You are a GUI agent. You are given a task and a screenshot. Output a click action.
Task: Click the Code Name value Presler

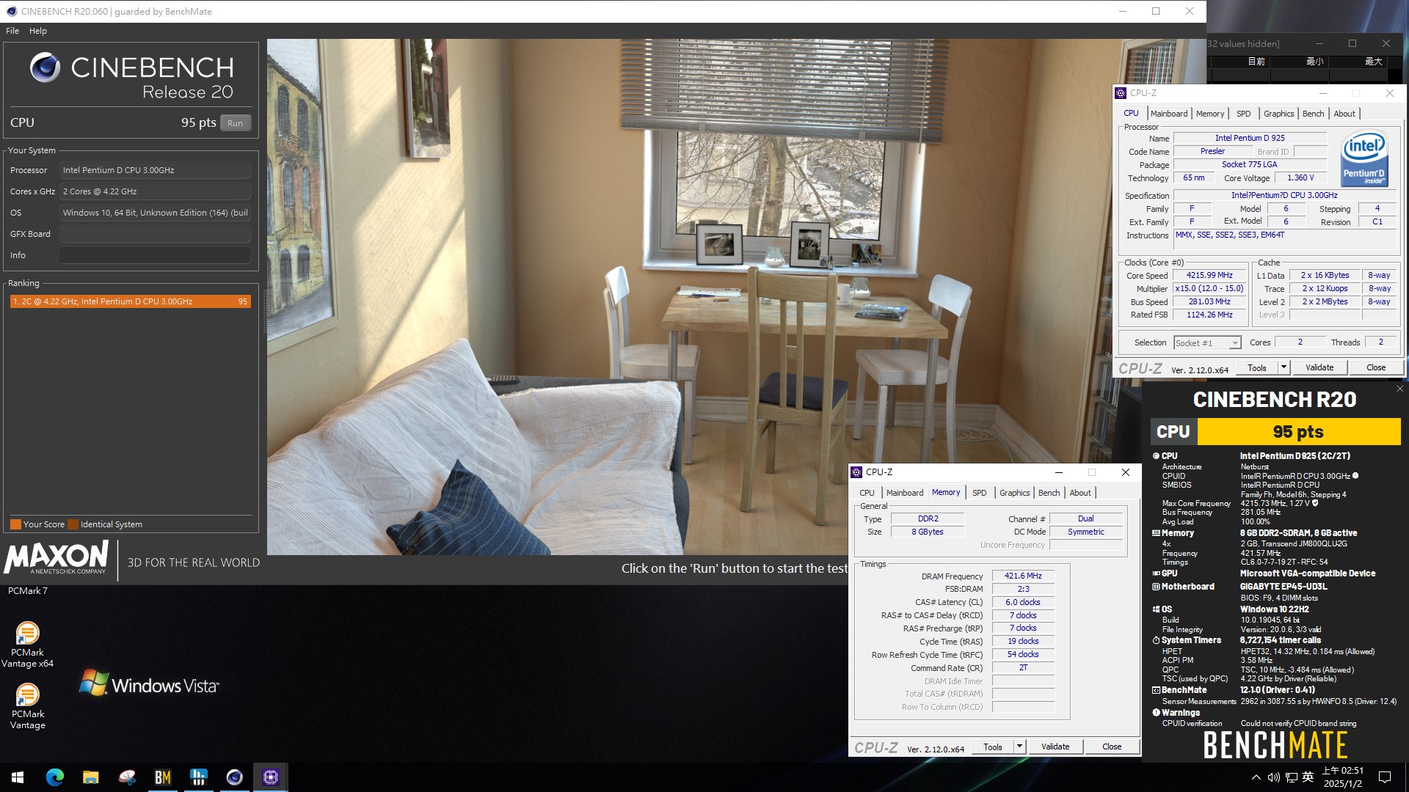pyautogui.click(x=1212, y=152)
